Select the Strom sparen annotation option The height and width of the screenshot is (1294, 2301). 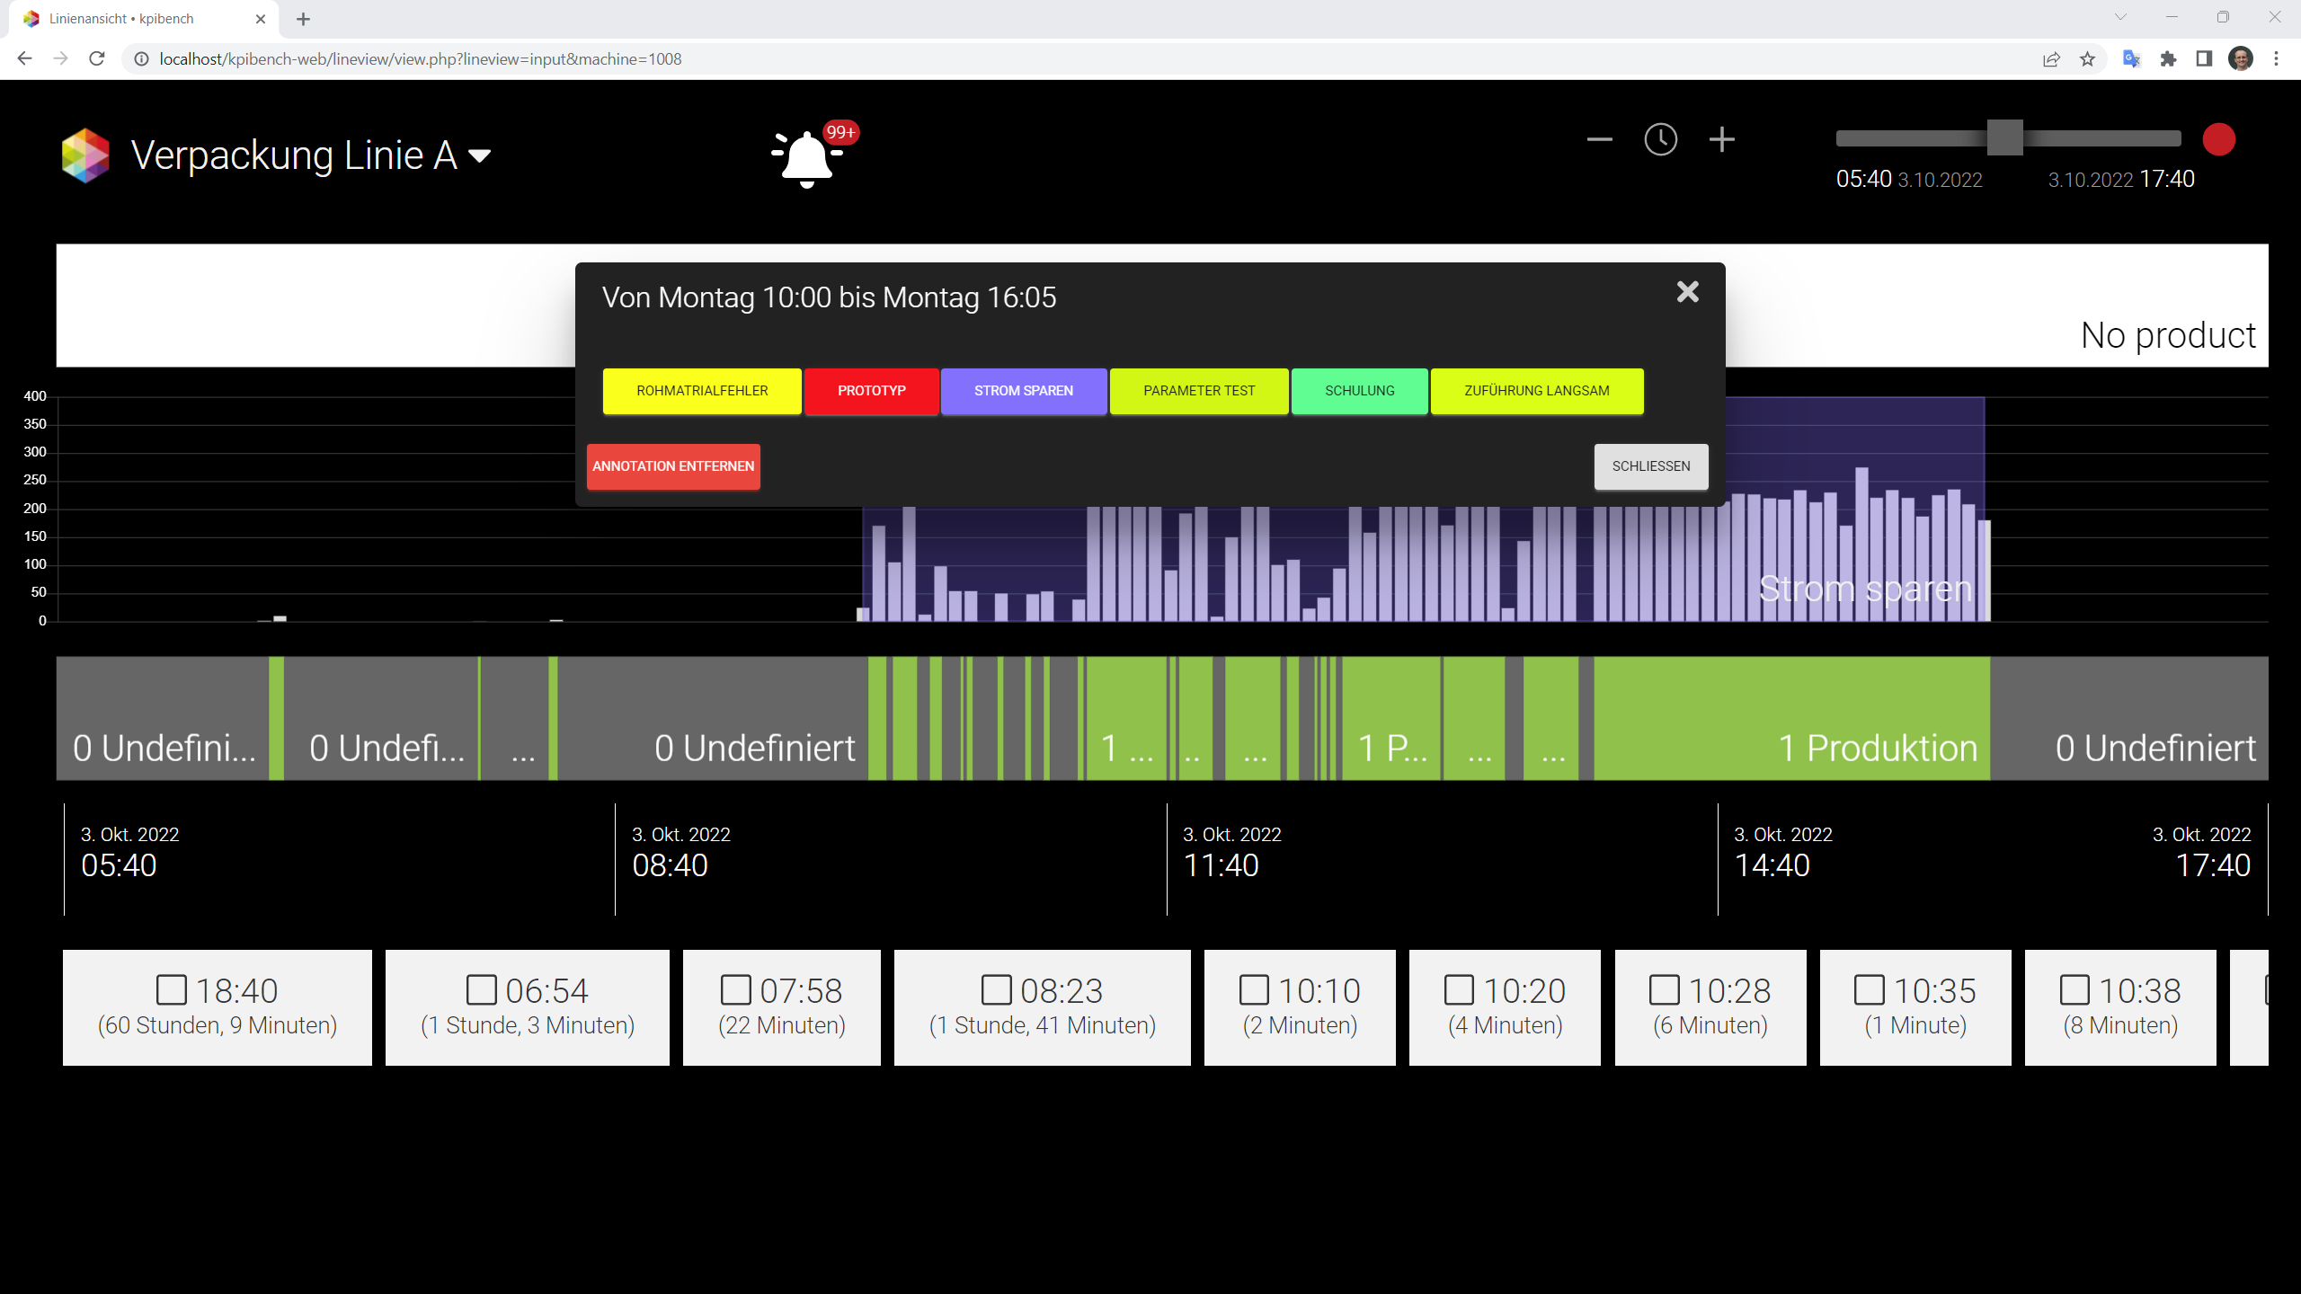click(x=1024, y=391)
